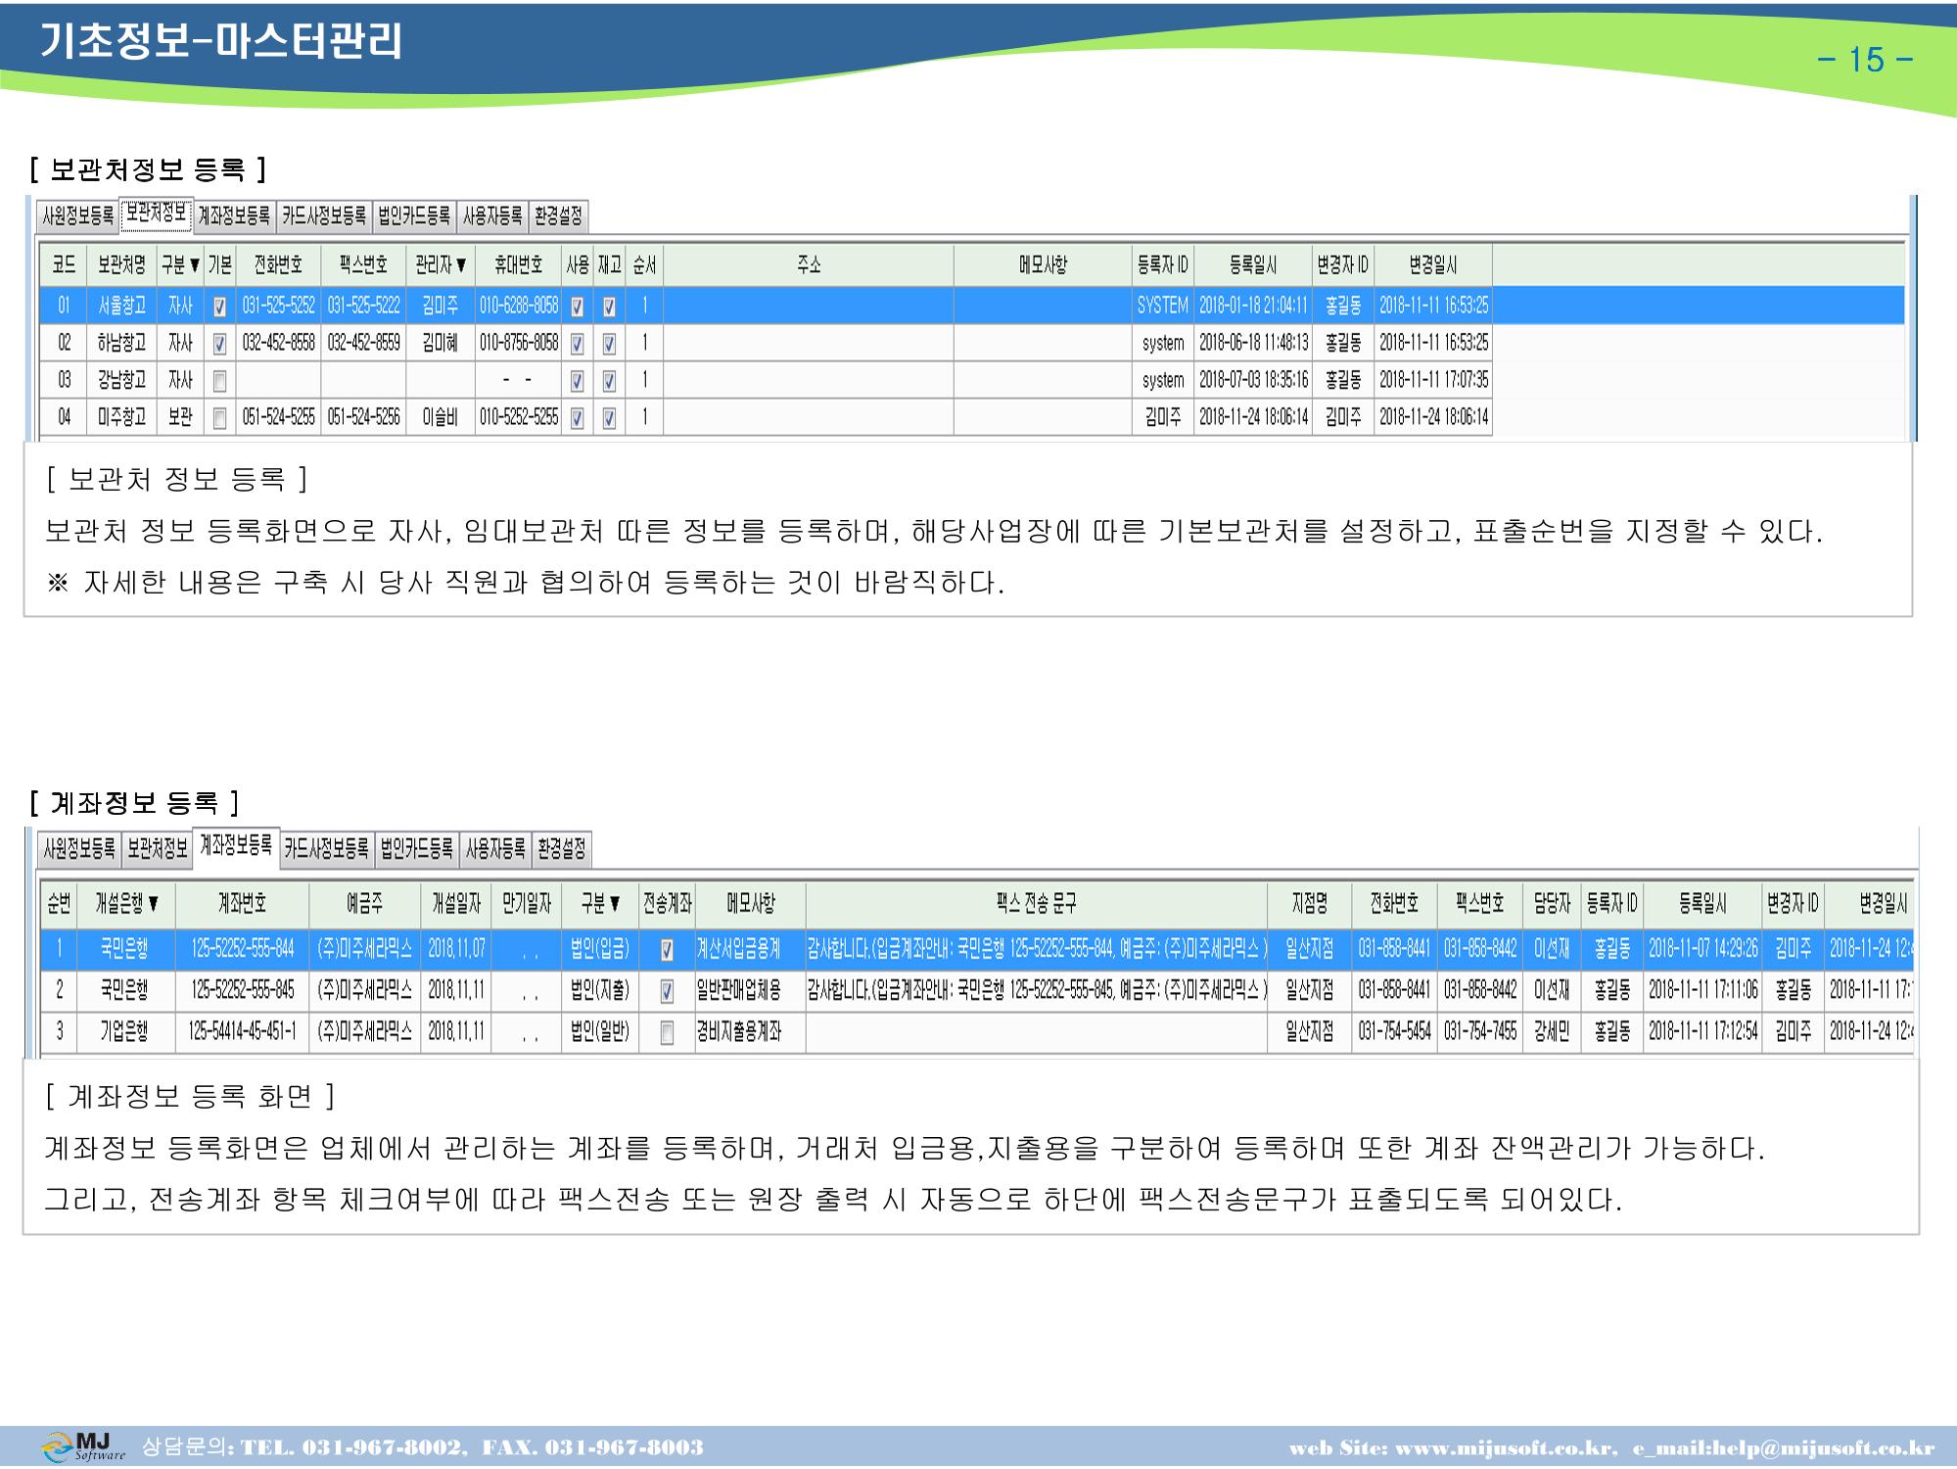
Task: Open 법인카드등록 tab in account screen
Action: click(x=417, y=849)
